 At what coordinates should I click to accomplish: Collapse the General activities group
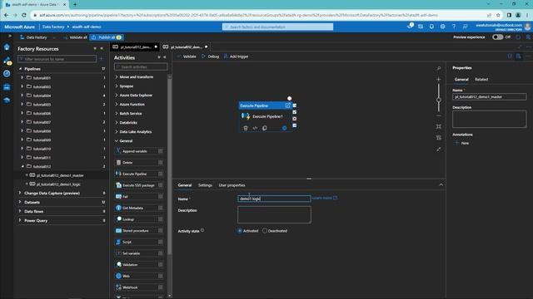click(117, 140)
